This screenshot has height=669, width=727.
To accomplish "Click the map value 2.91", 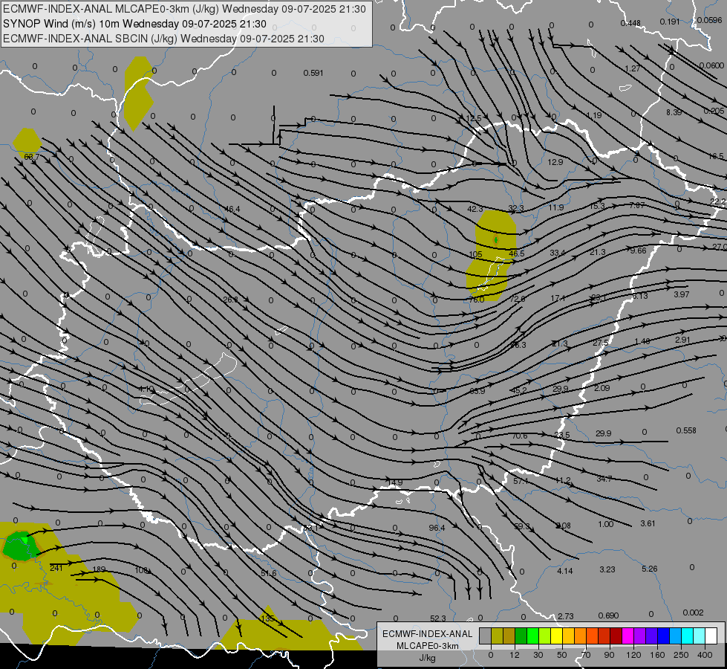I will (x=683, y=340).
